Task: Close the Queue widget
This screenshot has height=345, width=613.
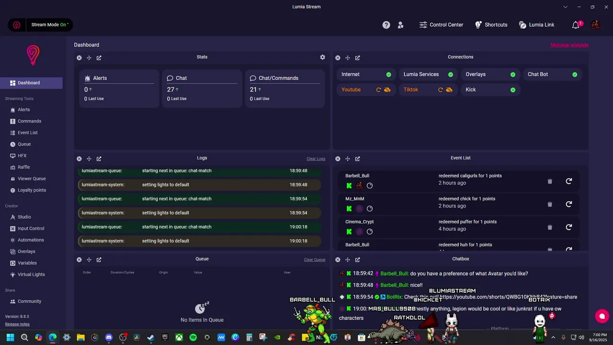Action: coord(79,260)
